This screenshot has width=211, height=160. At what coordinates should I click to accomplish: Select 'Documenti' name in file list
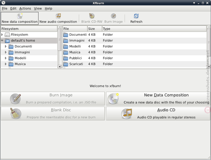pos(78,35)
